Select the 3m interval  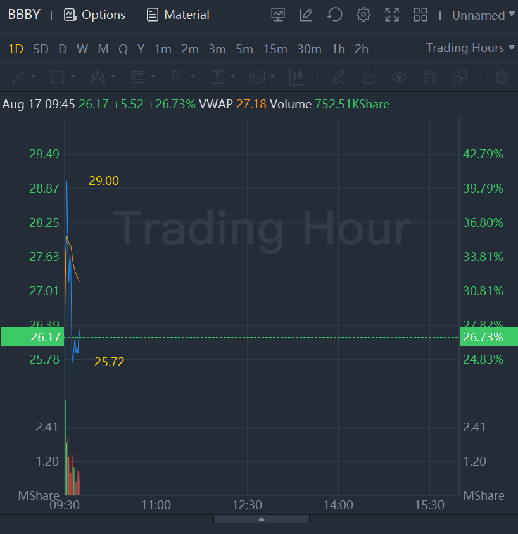coord(217,49)
